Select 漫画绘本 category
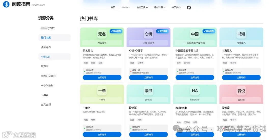This screenshot has width=275, height=140. (54, 47)
